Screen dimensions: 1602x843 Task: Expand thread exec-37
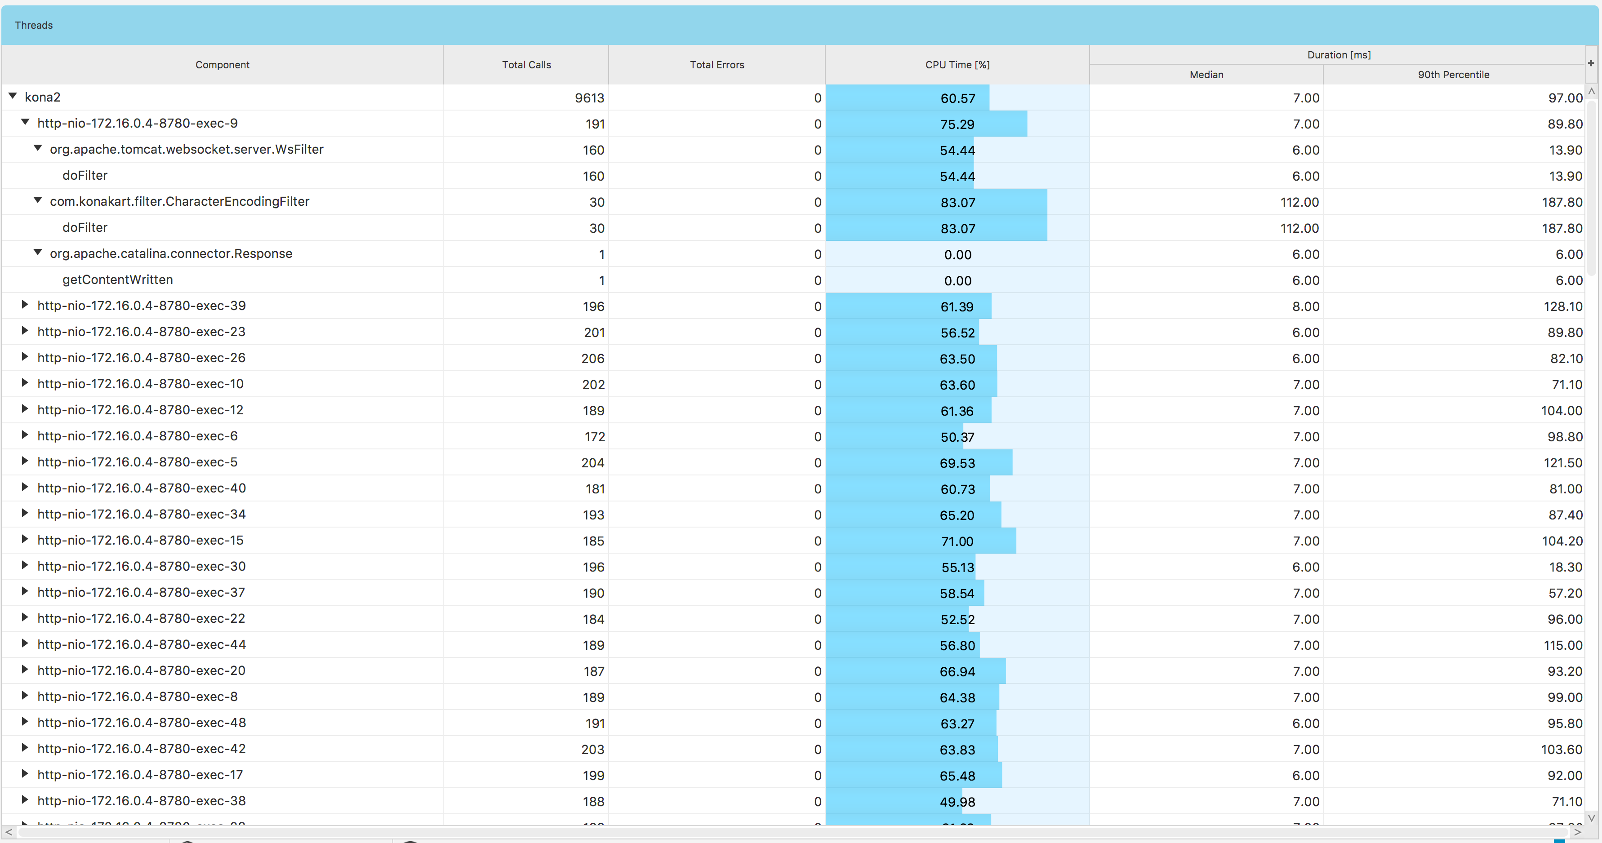(25, 592)
